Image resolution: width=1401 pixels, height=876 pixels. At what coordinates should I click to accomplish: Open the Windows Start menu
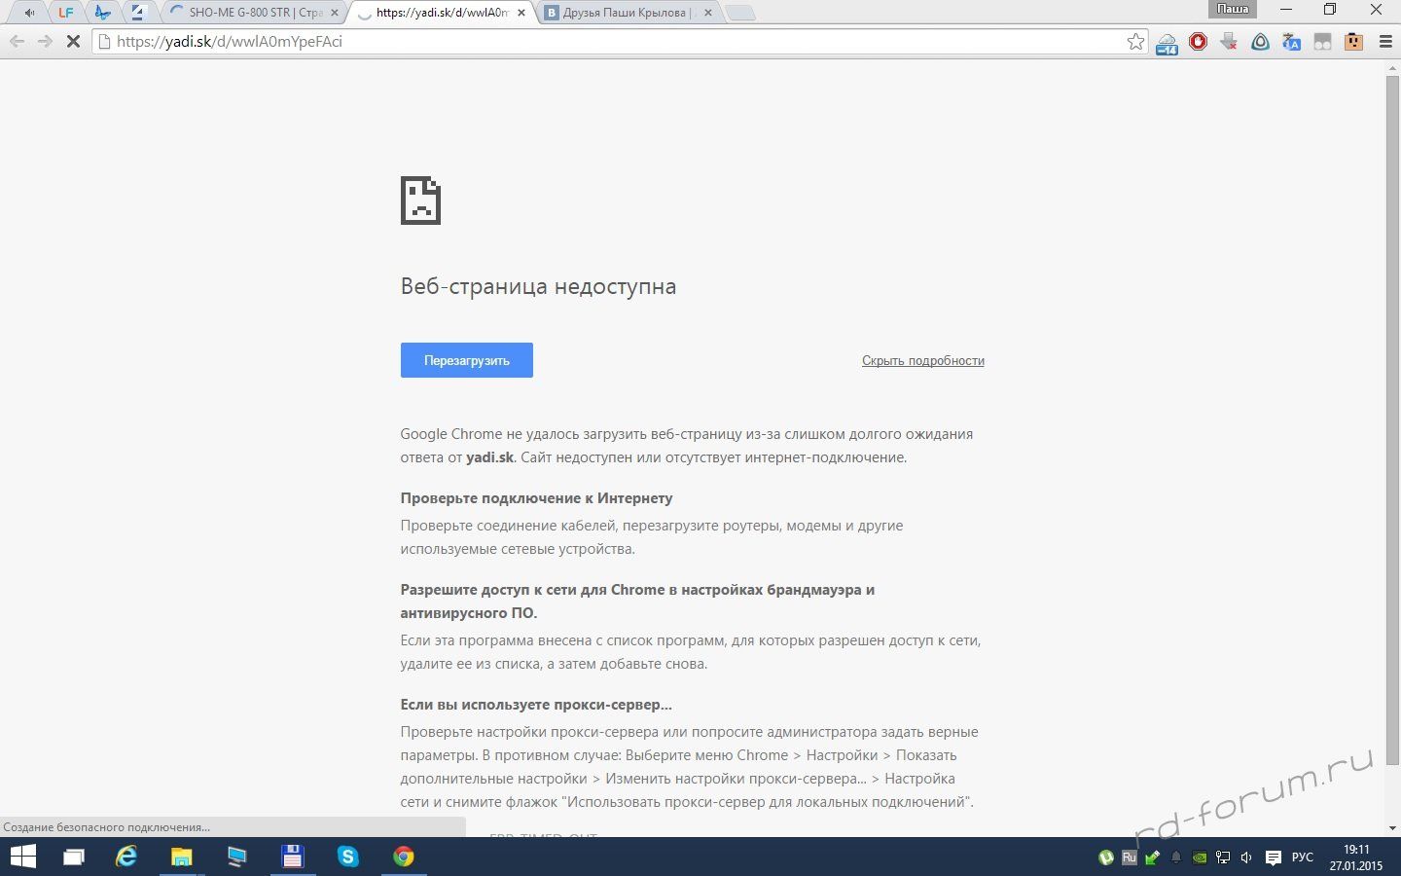22,857
